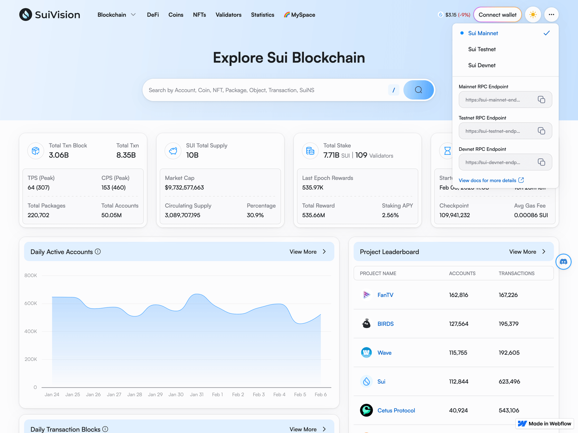Viewport: 578px width, 433px height.
Task: Click the Total Txn Block cube icon
Action: pyautogui.click(x=35, y=150)
